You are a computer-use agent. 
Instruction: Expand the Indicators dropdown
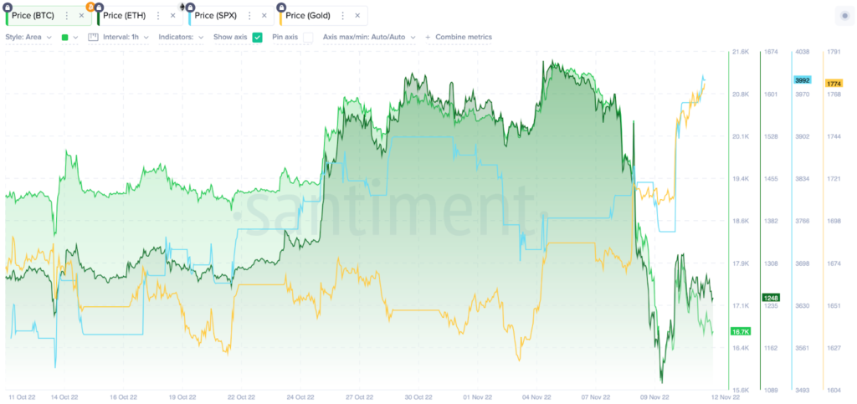[181, 37]
